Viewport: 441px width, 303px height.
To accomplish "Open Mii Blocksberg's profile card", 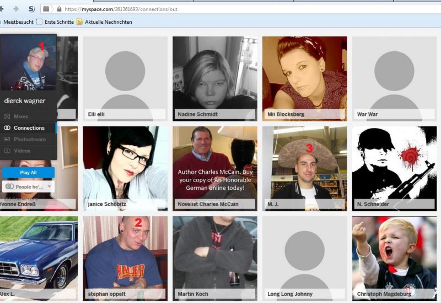I will (305, 78).
